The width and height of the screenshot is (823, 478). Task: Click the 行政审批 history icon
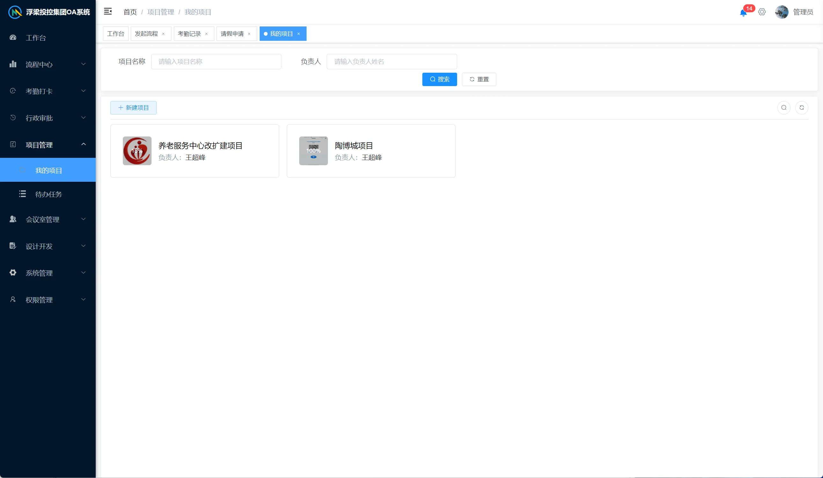[13, 118]
